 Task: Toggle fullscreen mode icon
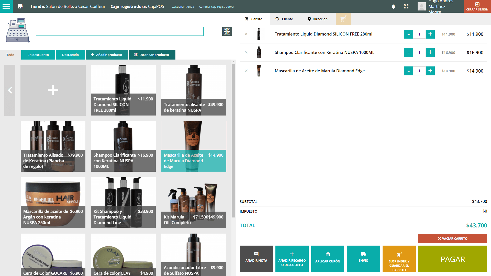click(406, 6)
